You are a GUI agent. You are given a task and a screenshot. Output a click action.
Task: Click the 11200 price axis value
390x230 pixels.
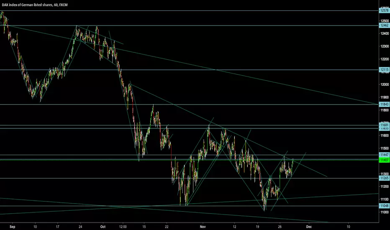384,187
